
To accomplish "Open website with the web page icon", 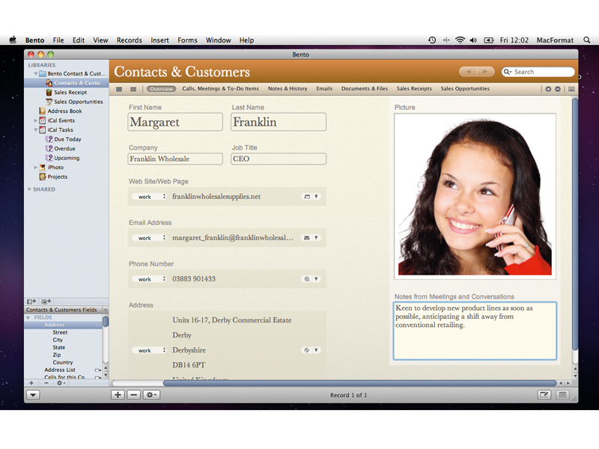I will [307, 197].
